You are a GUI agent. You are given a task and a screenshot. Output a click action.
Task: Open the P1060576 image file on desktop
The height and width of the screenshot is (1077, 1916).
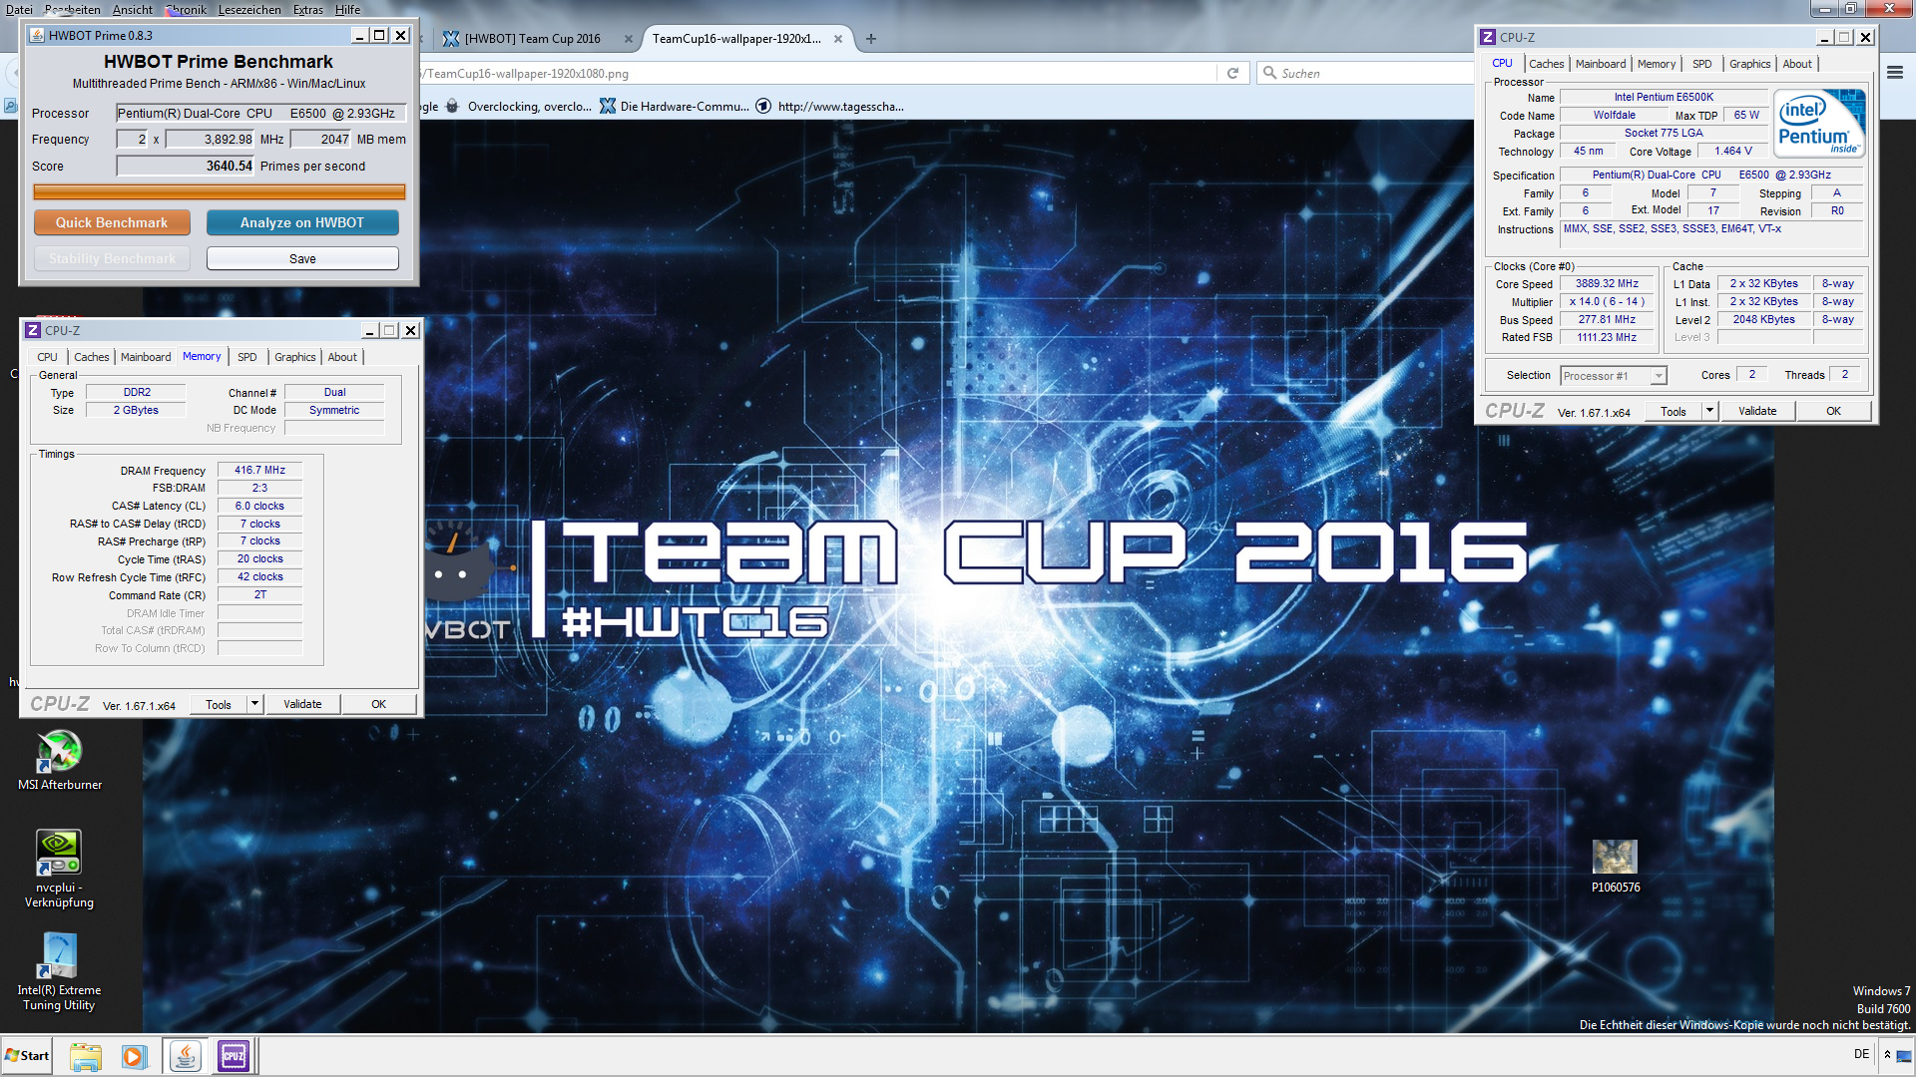coord(1615,866)
